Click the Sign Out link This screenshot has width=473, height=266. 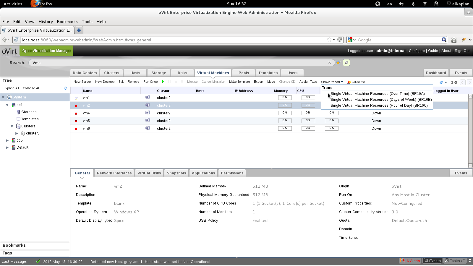point(462,51)
